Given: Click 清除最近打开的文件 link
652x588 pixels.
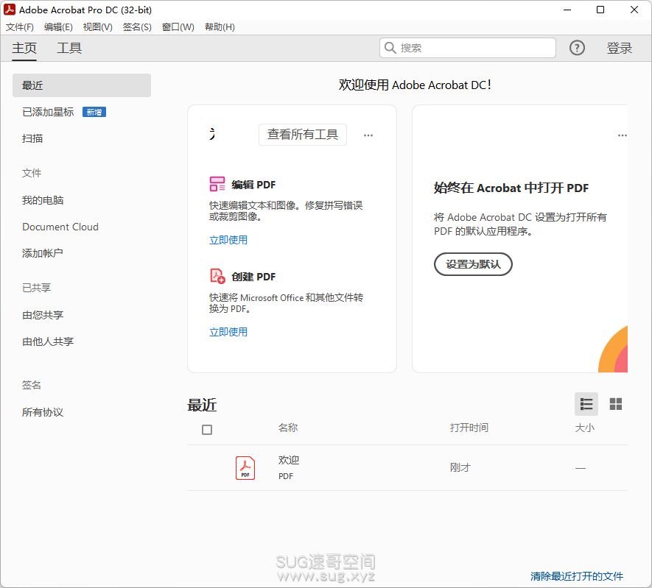Looking at the screenshot, I should coord(577,576).
